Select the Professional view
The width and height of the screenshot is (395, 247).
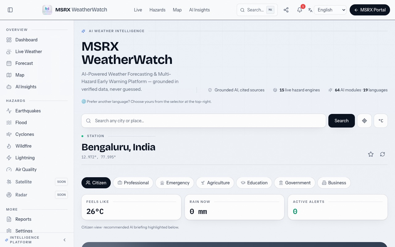click(x=133, y=183)
